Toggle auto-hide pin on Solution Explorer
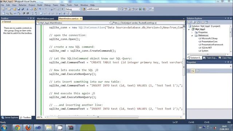Image resolution: width=233 pixels, height=131 pixels. pos(228,18)
